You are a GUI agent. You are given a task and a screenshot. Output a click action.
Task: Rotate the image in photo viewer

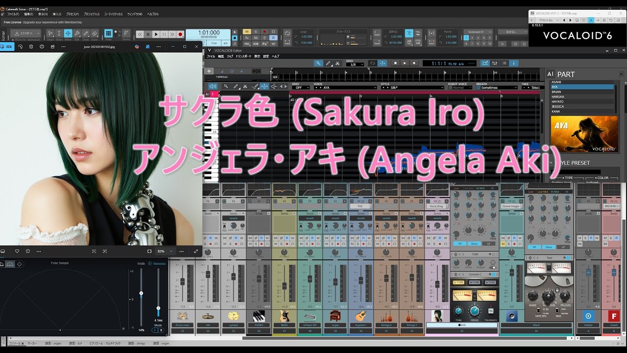click(x=21, y=47)
